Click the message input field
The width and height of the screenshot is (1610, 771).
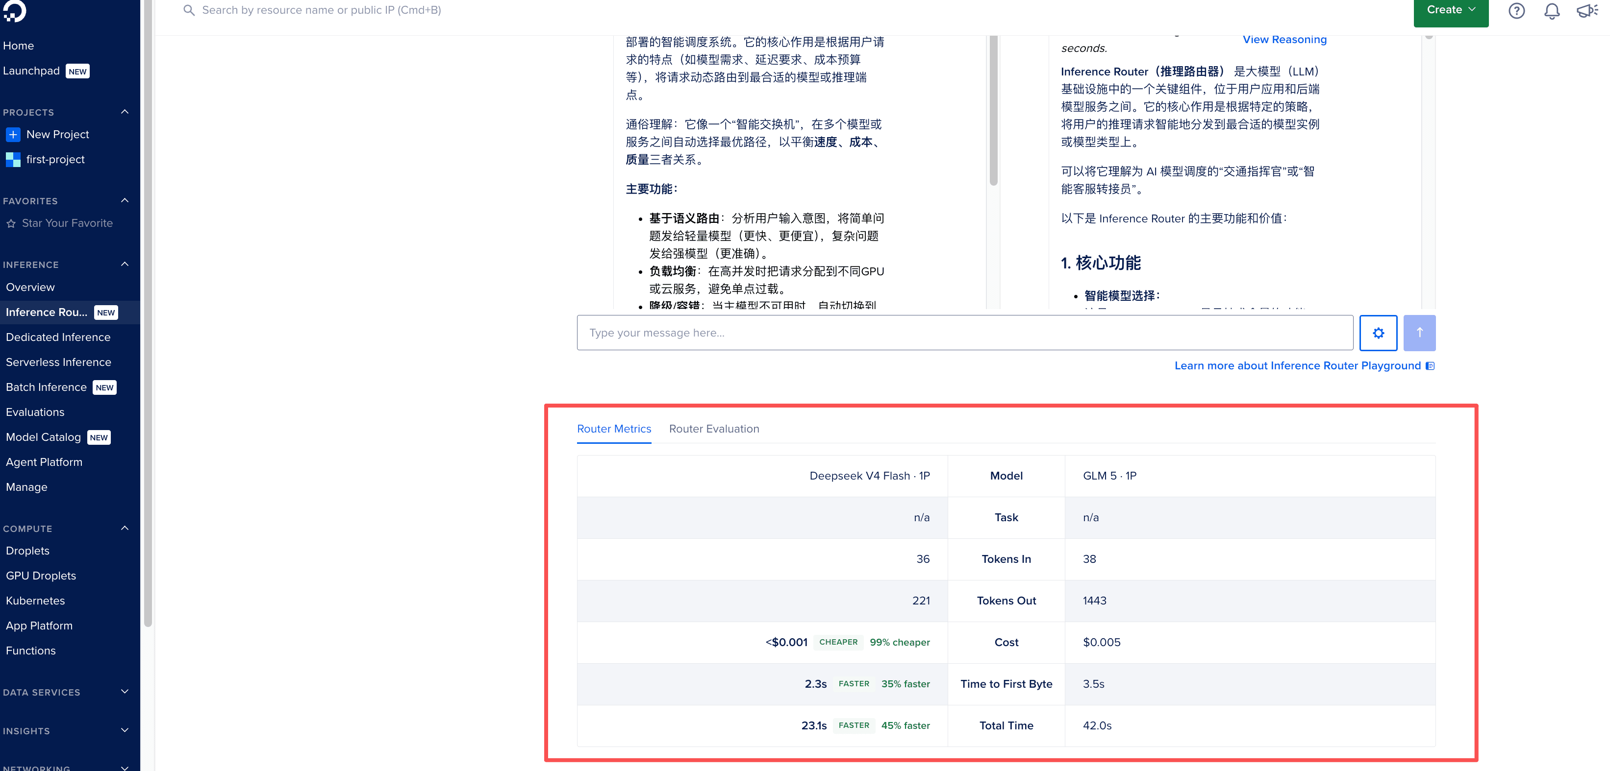[x=964, y=333]
